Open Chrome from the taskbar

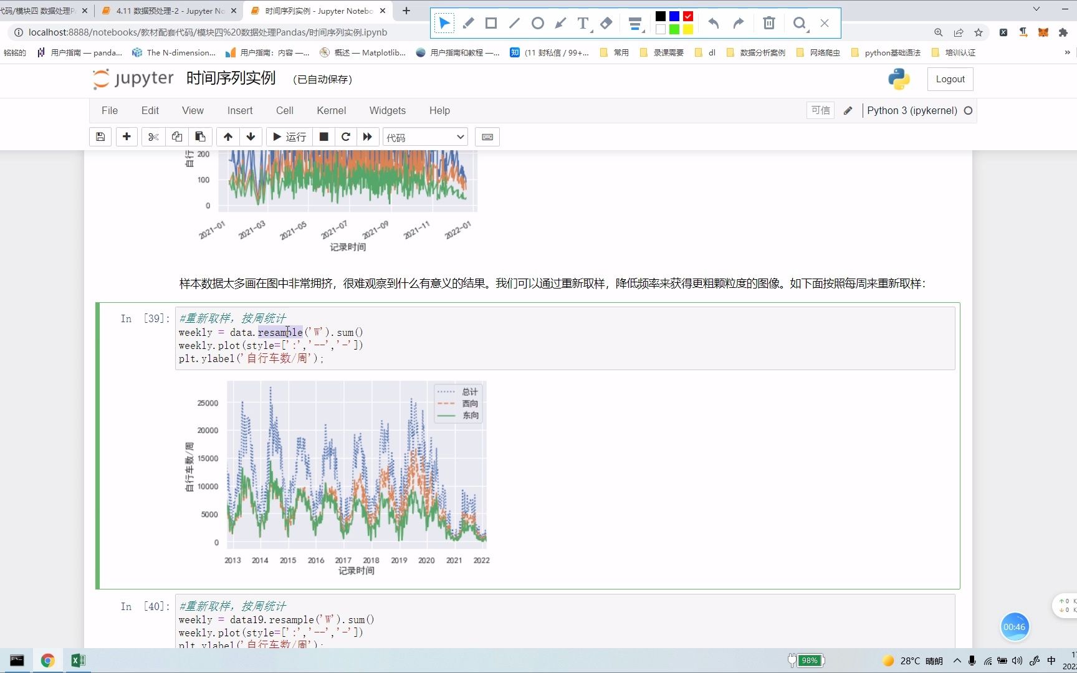click(47, 661)
